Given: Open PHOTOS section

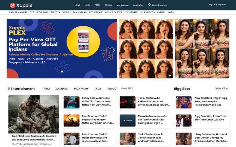Looking at the screenshot, I should pyautogui.click(x=55, y=12).
